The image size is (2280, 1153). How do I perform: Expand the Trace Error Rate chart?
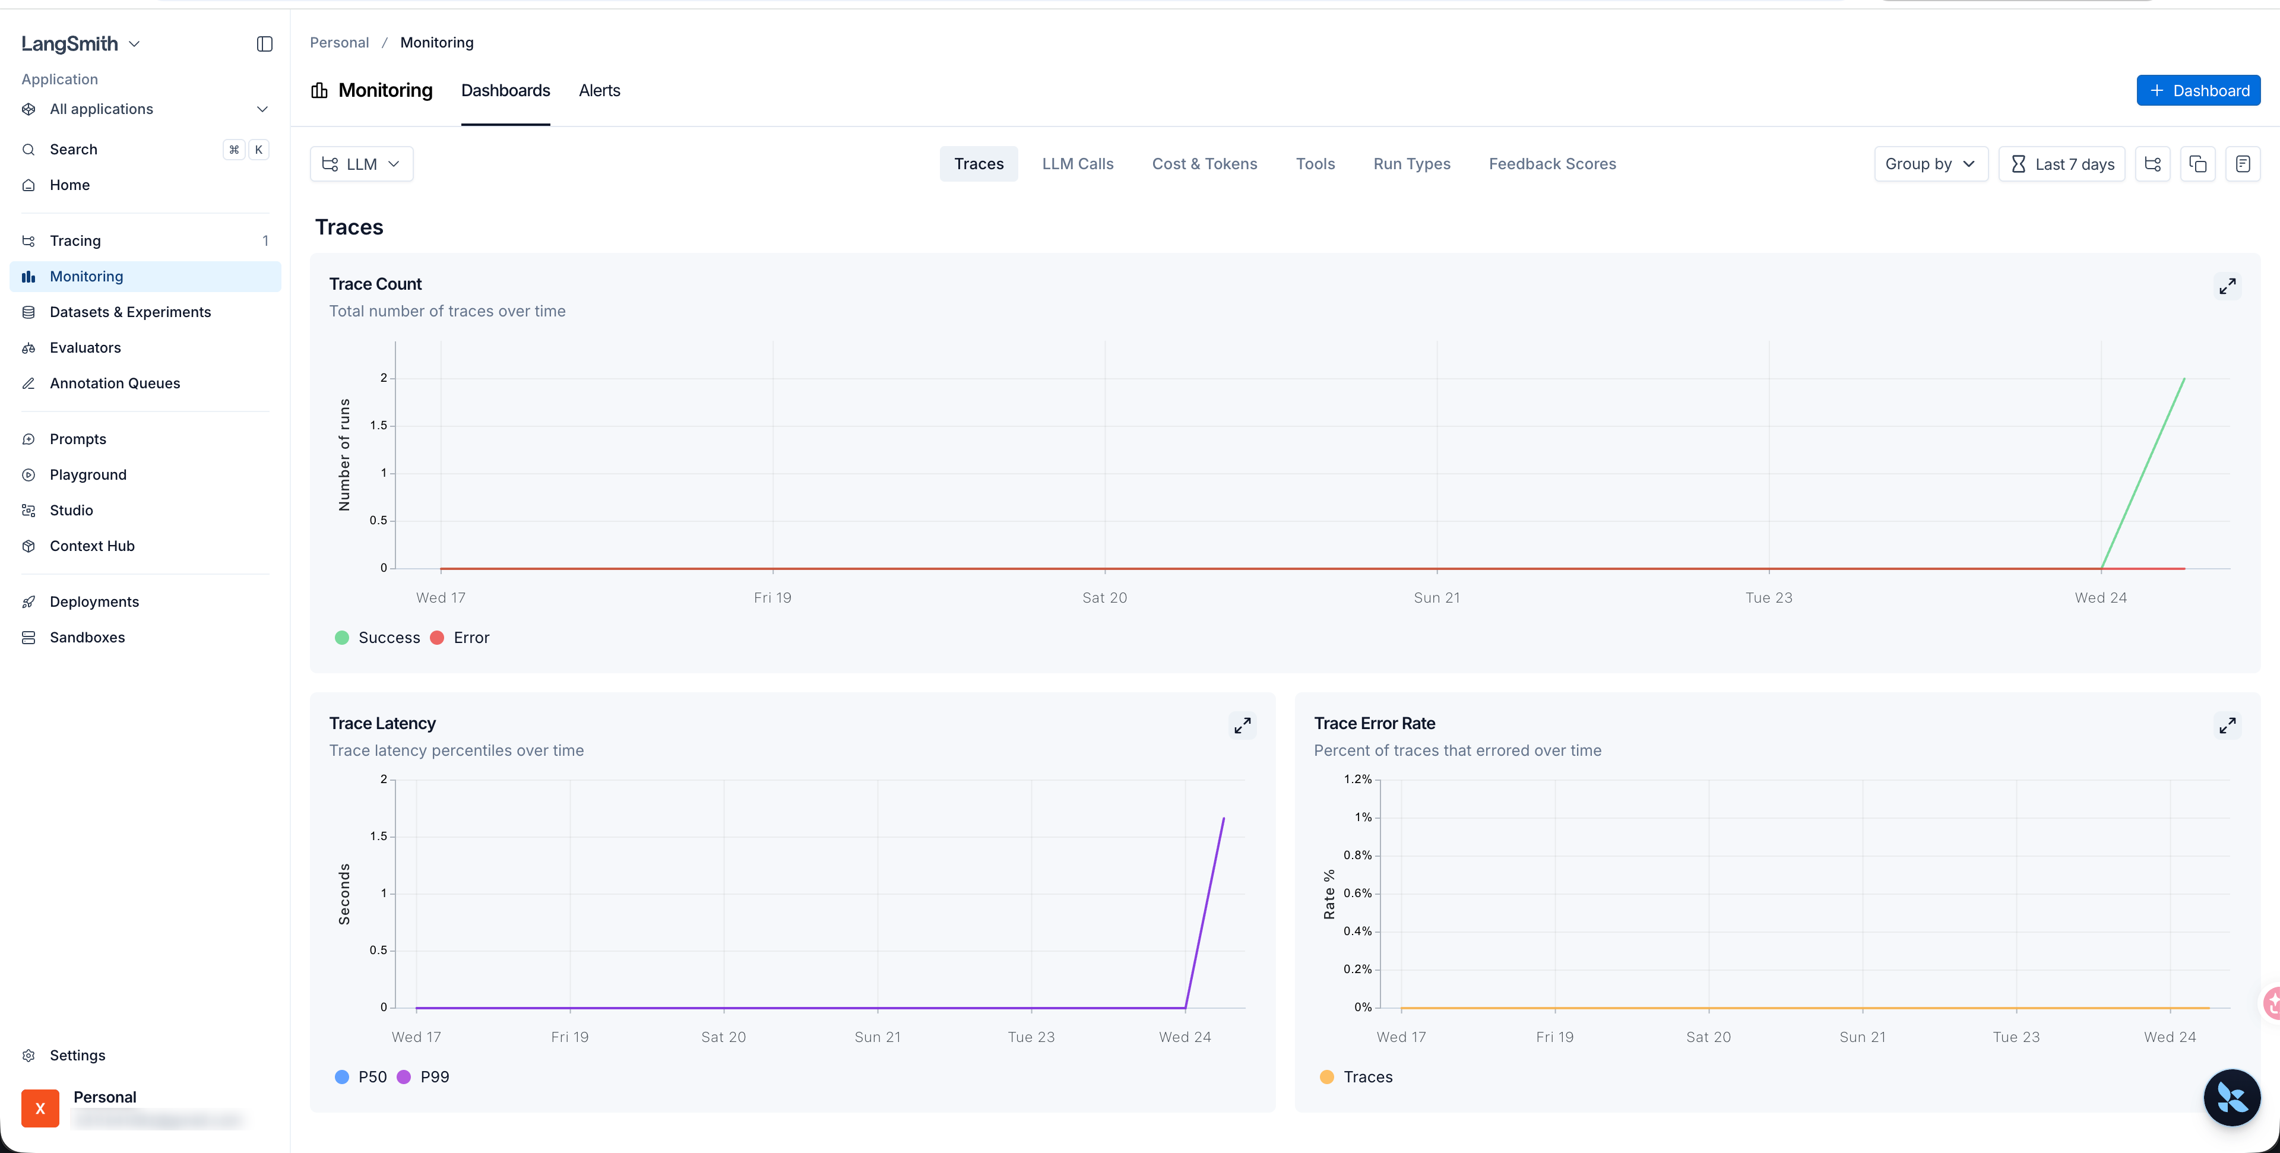click(2228, 726)
